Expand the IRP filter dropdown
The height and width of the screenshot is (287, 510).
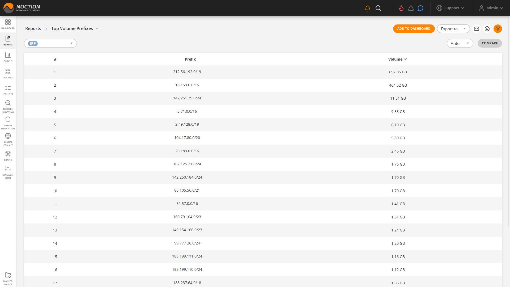tap(50, 43)
